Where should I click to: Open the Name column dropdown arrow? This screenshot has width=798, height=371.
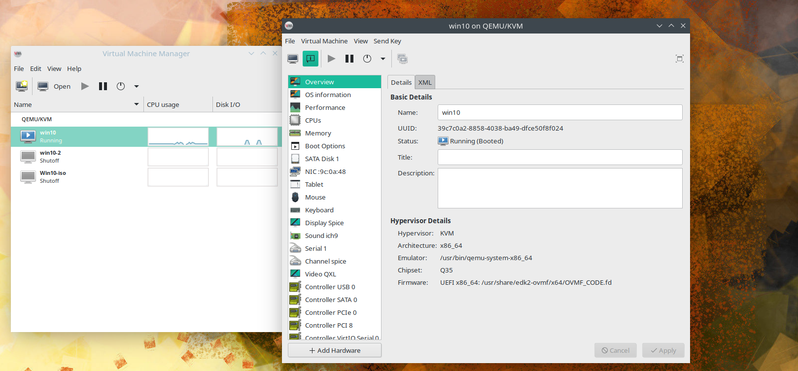tap(137, 104)
